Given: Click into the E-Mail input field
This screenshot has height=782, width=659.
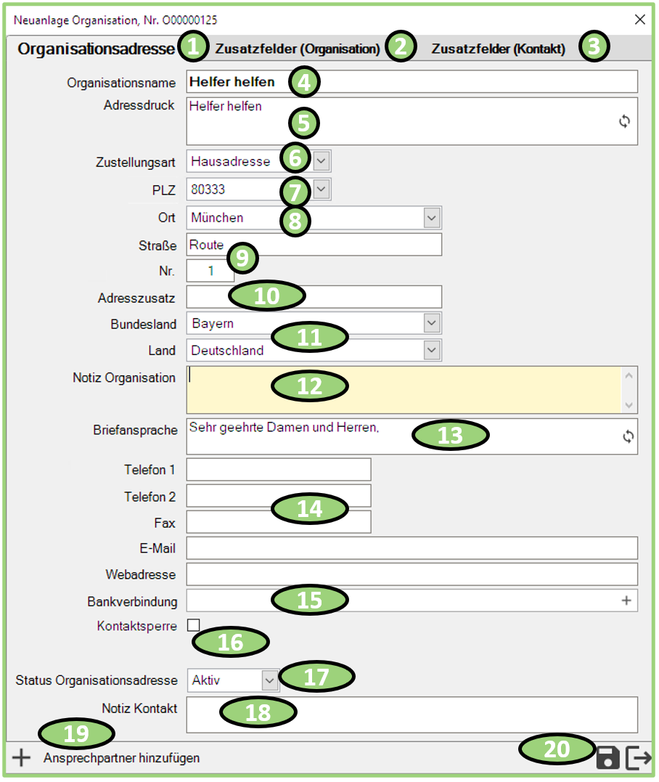Looking at the screenshot, I should tap(412, 548).
